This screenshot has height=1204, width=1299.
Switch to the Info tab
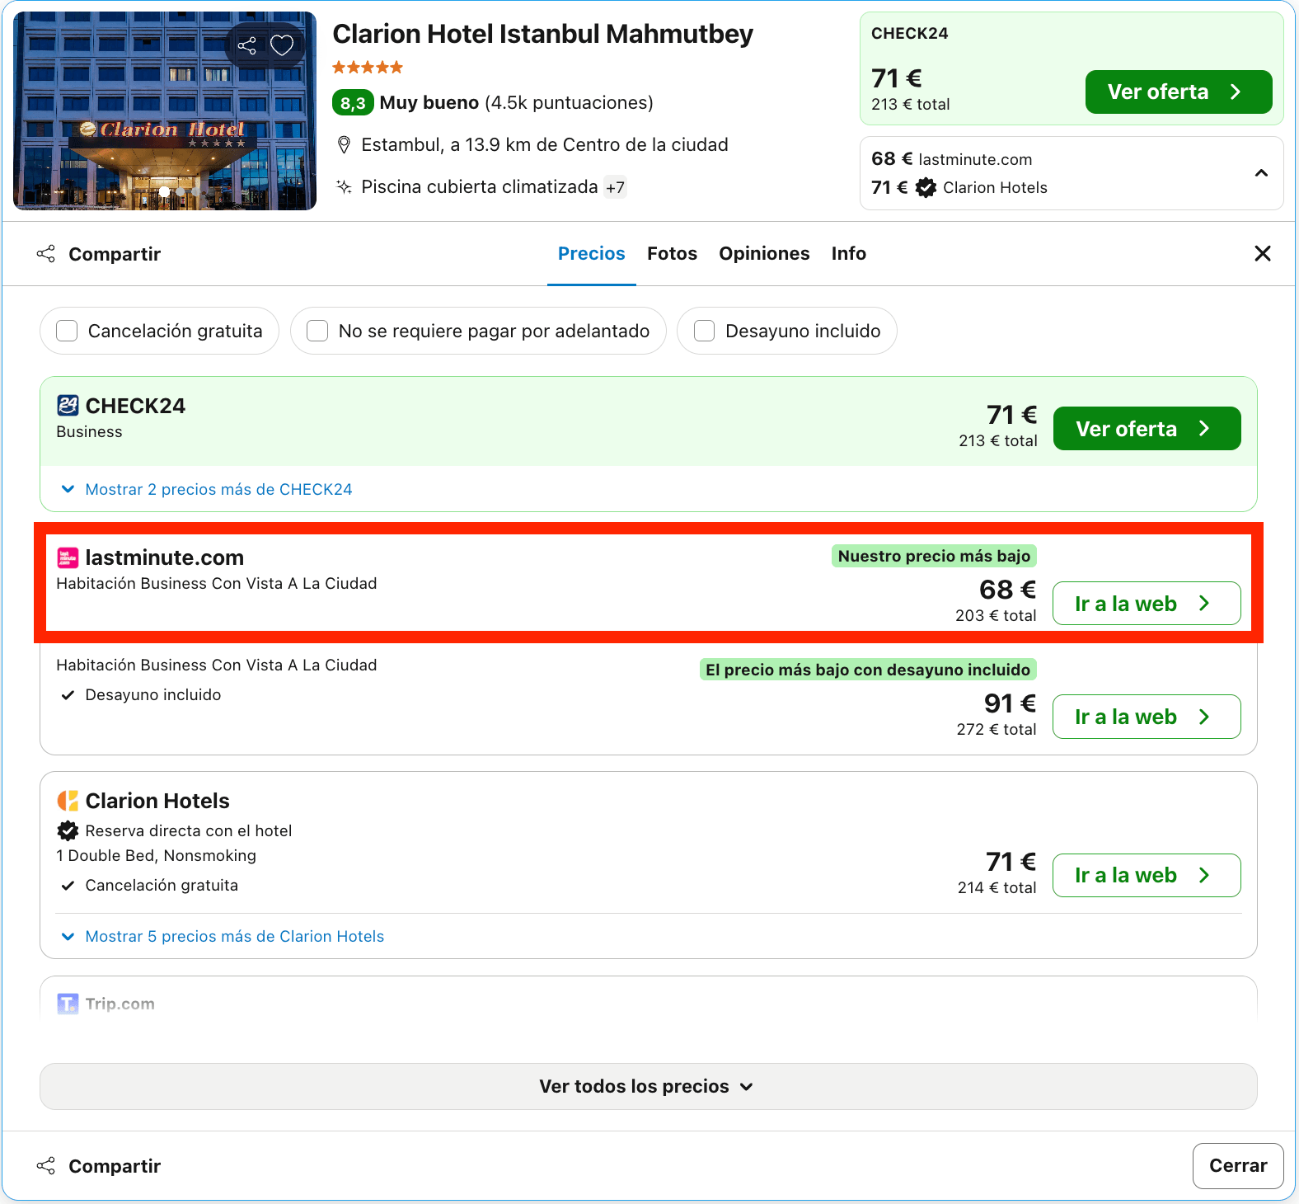[x=848, y=254]
